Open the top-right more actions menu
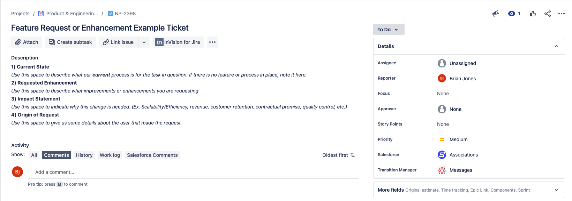 point(561,14)
